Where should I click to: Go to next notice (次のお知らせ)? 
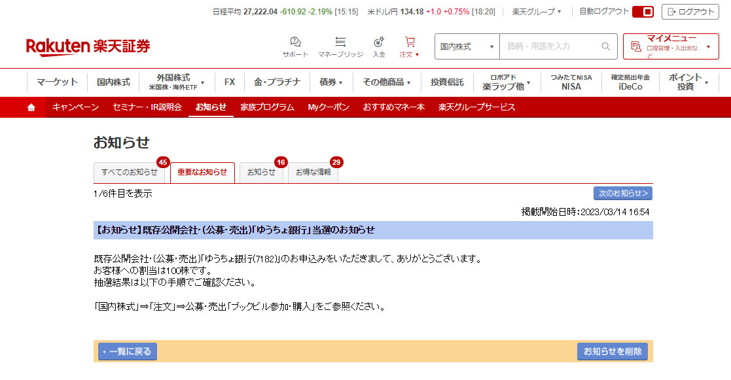click(x=622, y=193)
